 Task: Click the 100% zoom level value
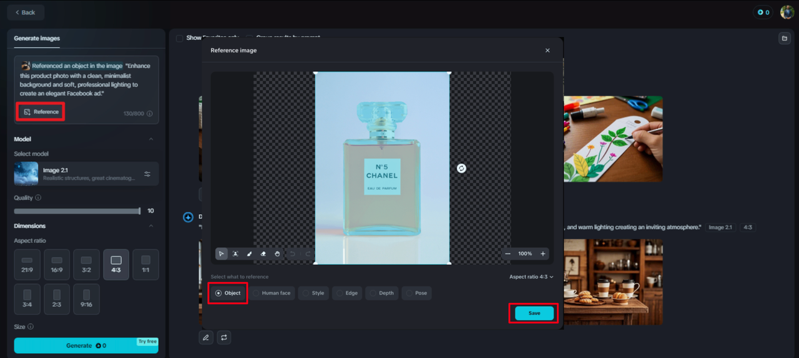coord(525,254)
